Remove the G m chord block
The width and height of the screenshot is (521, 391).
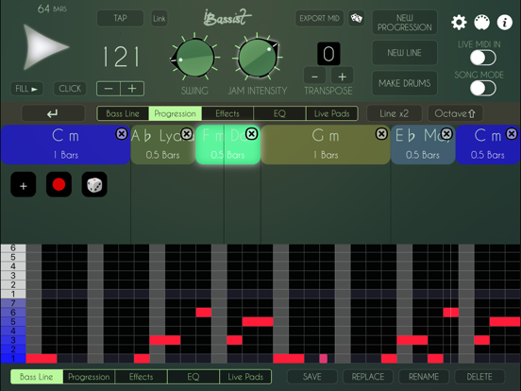point(381,134)
